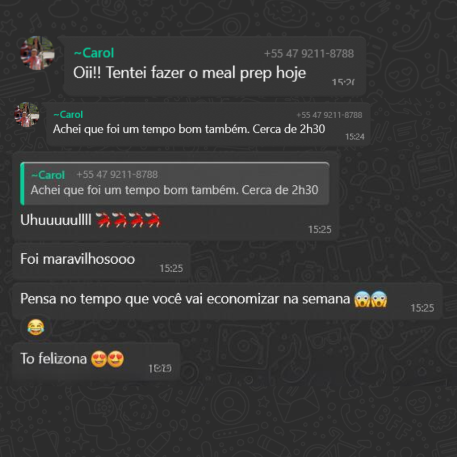Screen dimensions: 457x457
Task: Select the 15:25 timestamp on Uhuuuuulllll message
Action: pyautogui.click(x=320, y=230)
